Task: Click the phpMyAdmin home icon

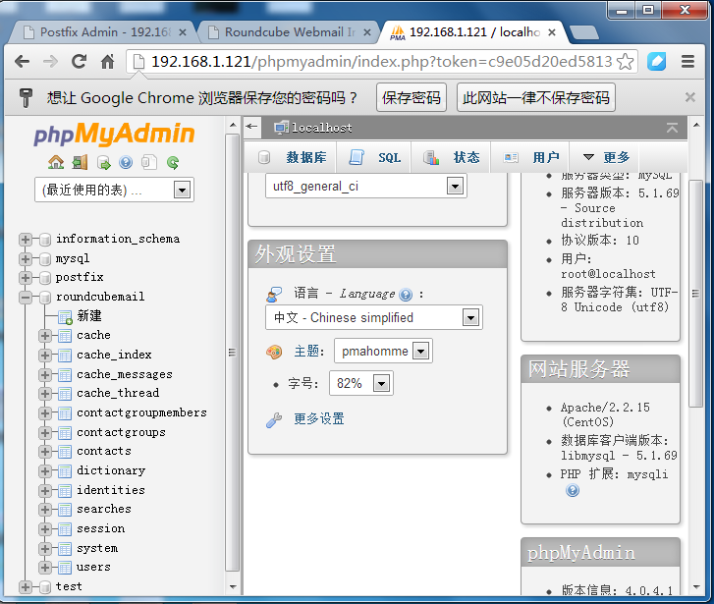Action: [56, 162]
